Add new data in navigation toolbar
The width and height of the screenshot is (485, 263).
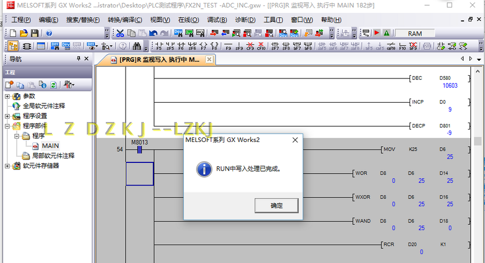click(x=10, y=84)
